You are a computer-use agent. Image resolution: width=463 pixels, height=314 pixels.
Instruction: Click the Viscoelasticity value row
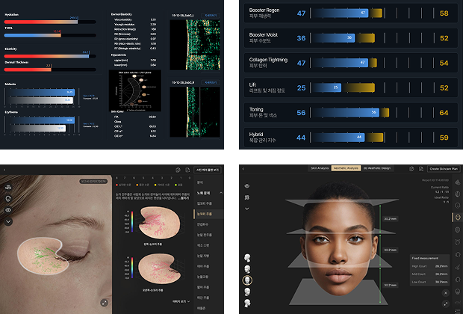(x=135, y=19)
